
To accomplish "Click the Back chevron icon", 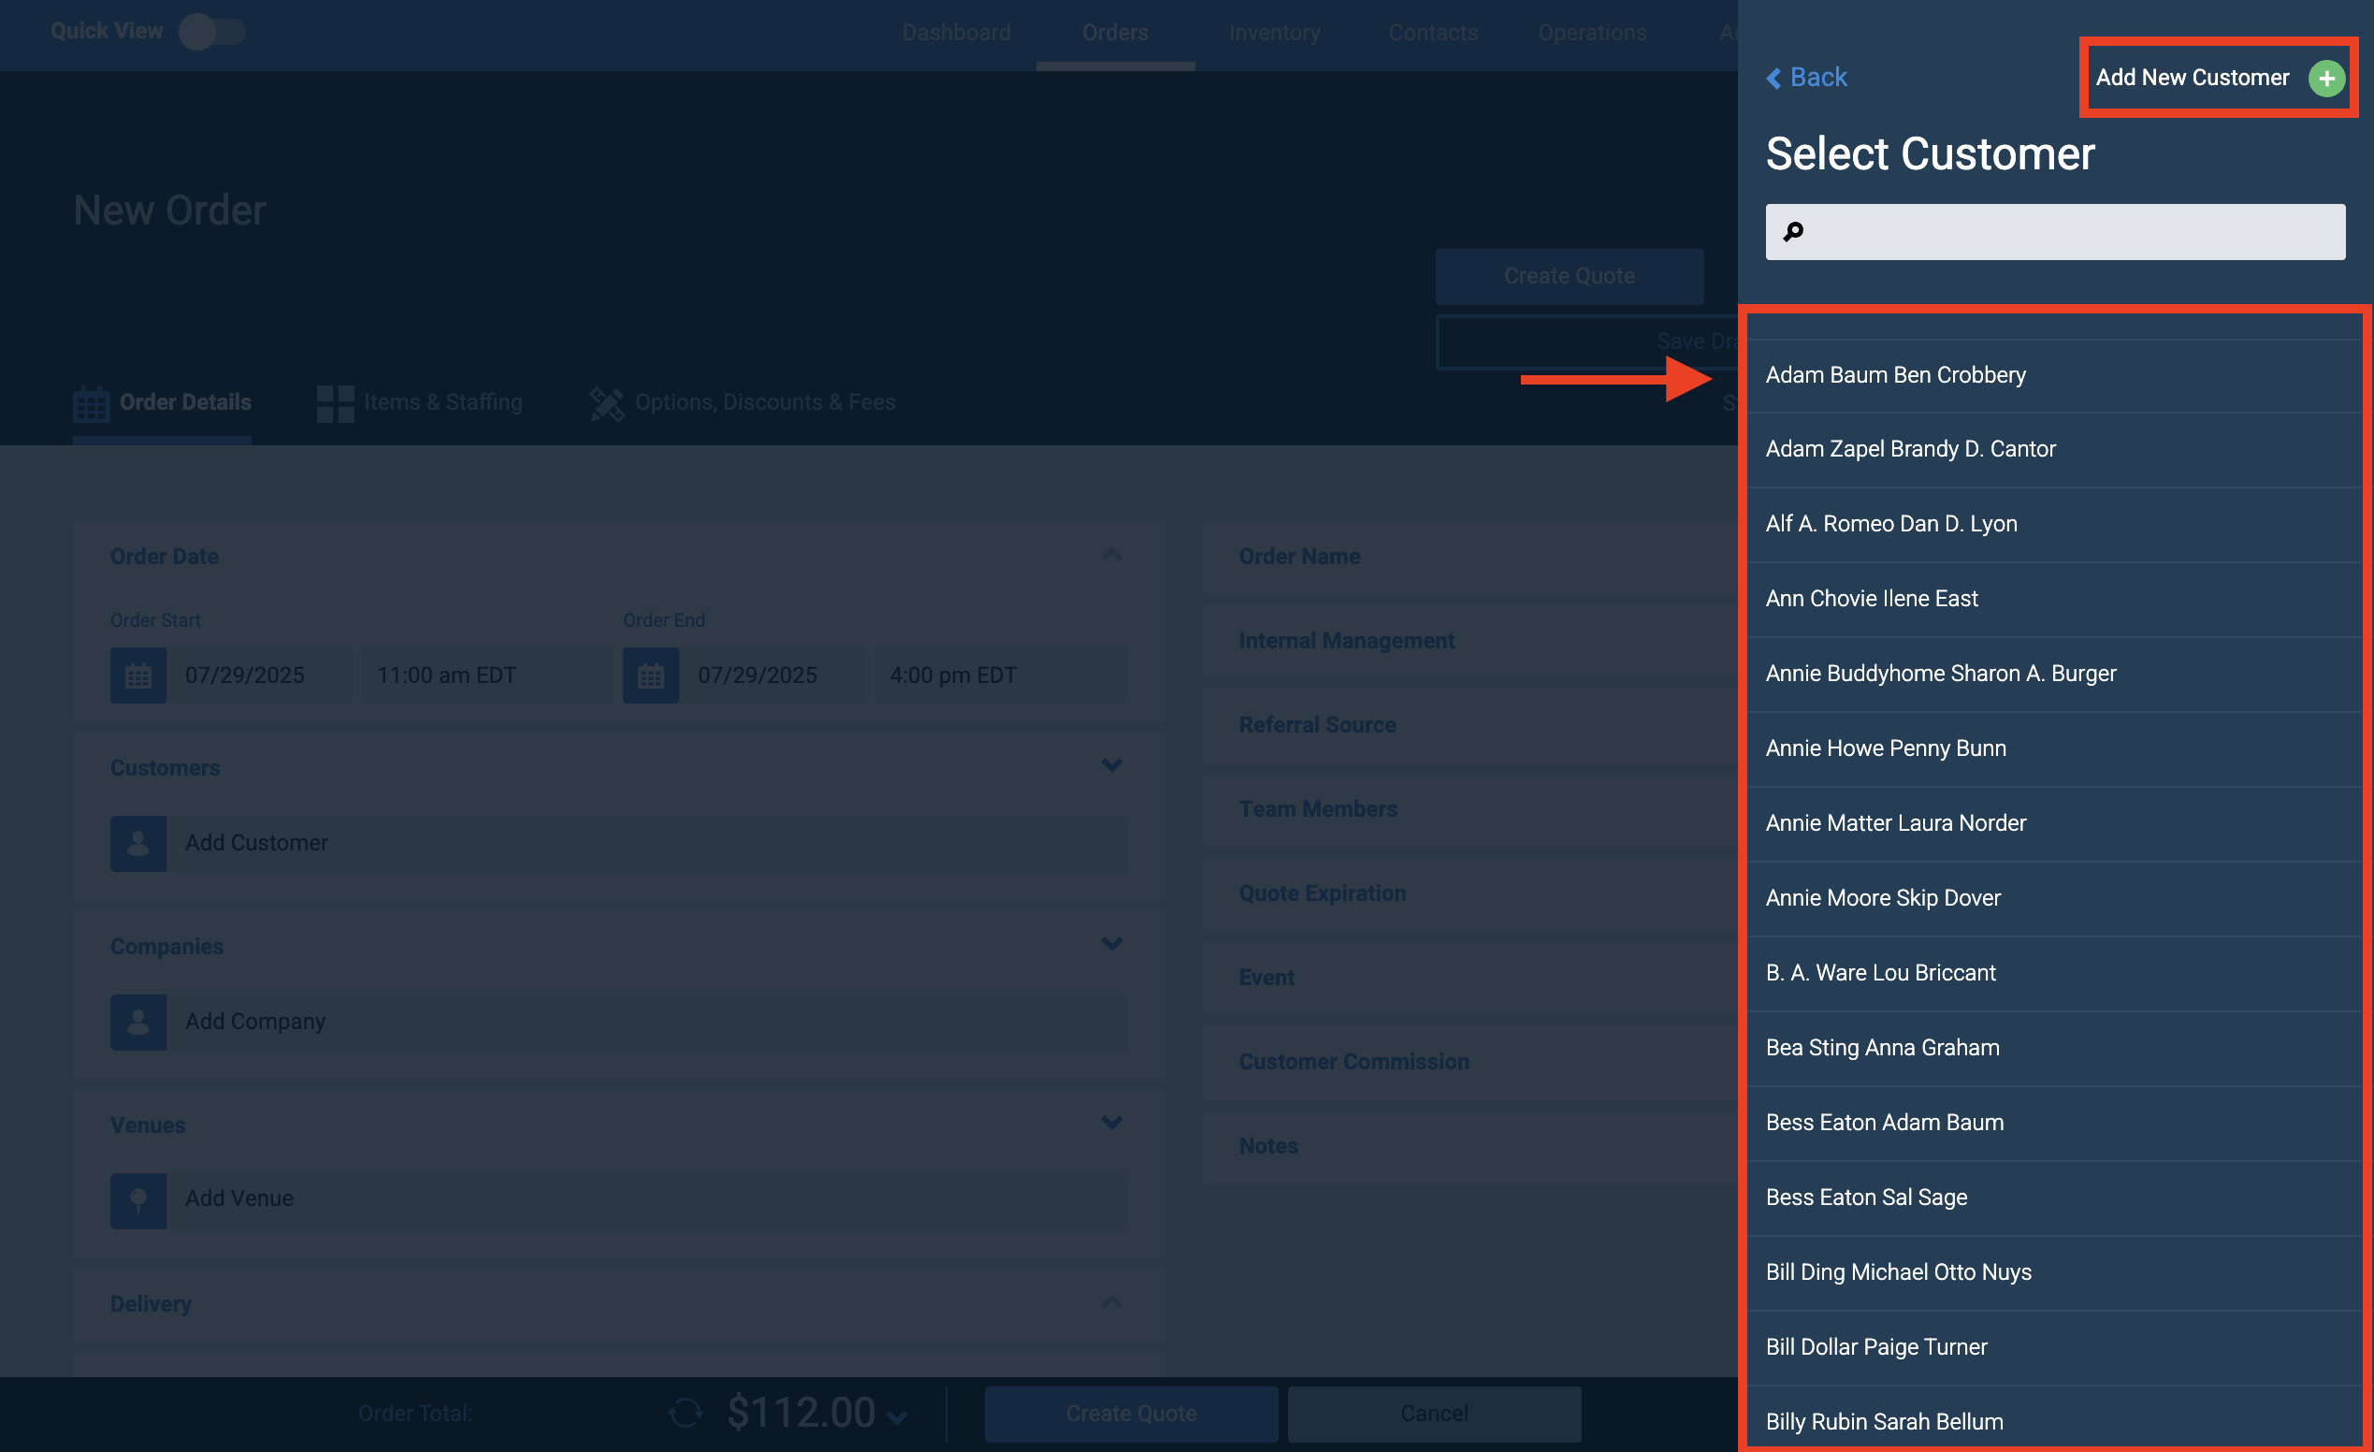I will point(1773,78).
